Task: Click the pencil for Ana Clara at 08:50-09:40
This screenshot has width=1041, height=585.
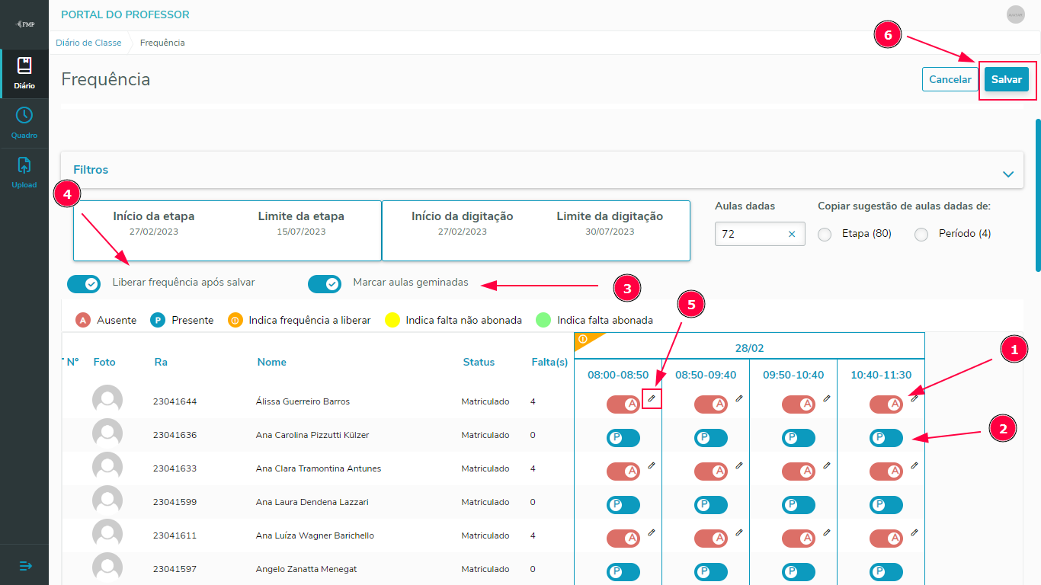Action: point(739,465)
